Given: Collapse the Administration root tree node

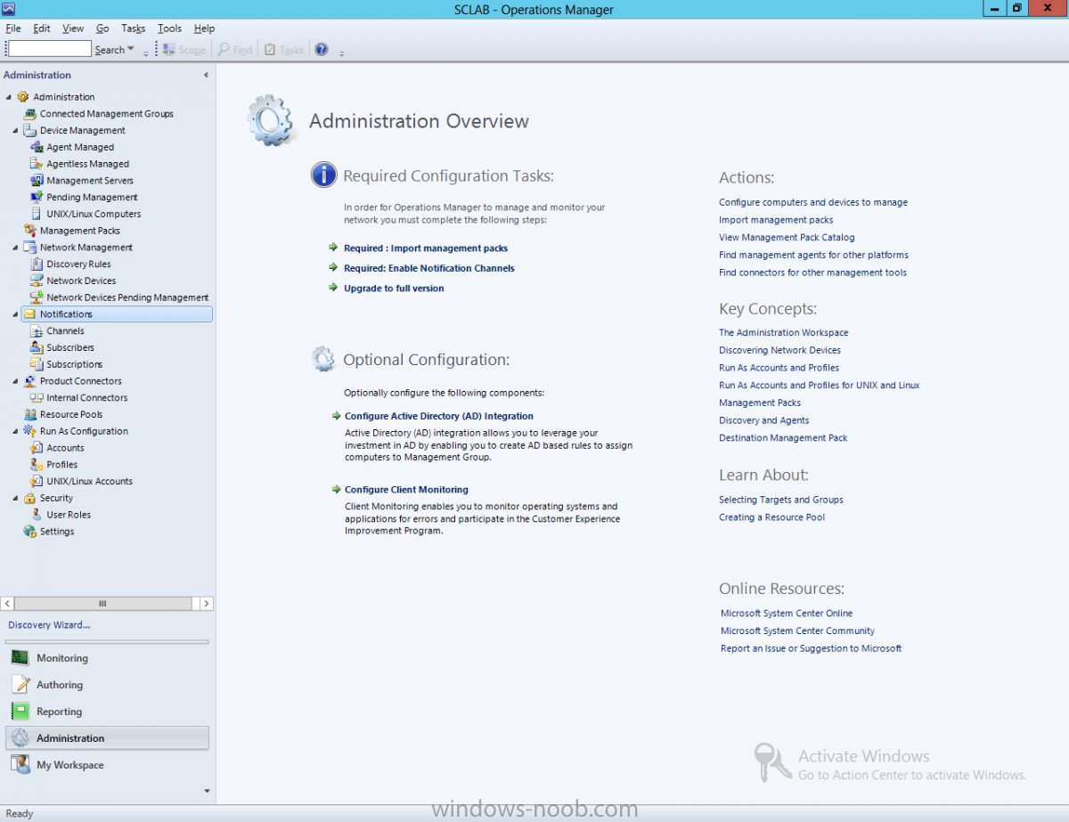Looking at the screenshot, I should pos(9,97).
